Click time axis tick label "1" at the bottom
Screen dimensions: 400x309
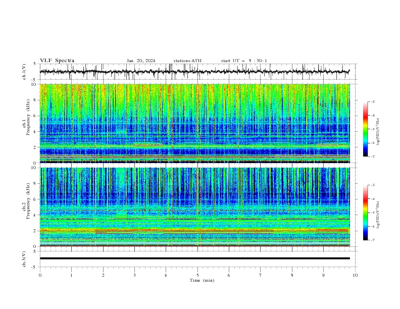pyautogui.click(x=71, y=275)
